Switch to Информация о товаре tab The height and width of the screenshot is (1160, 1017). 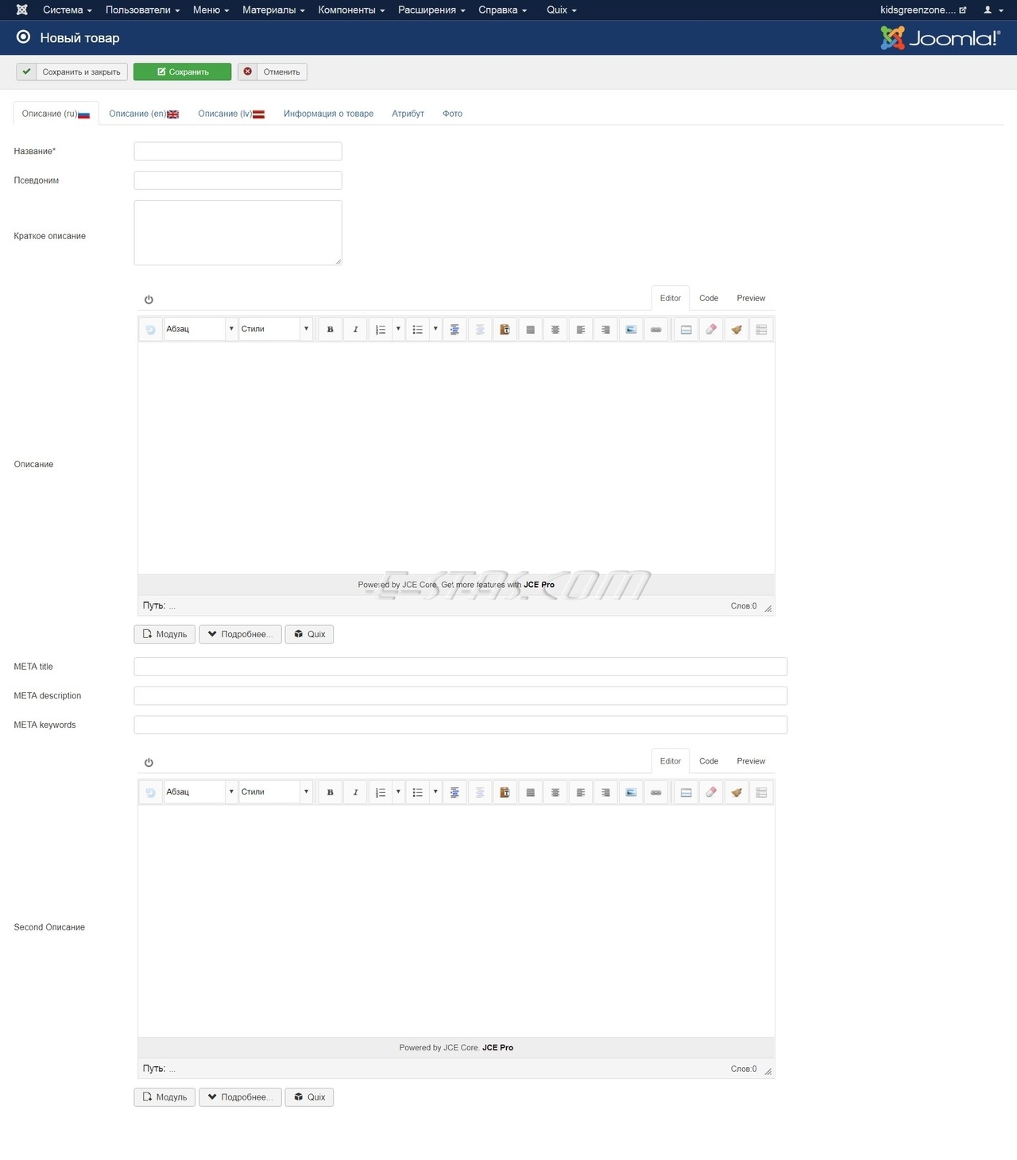[x=328, y=114]
